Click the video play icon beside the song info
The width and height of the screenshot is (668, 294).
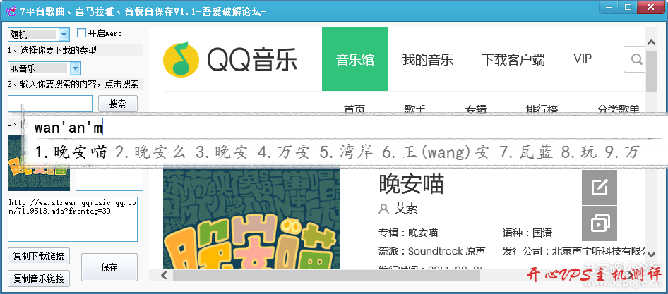(600, 223)
